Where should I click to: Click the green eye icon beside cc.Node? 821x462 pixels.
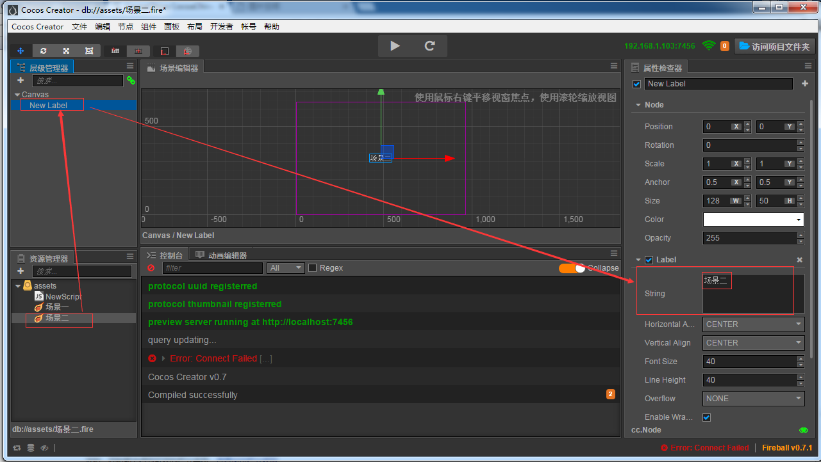[x=804, y=430]
